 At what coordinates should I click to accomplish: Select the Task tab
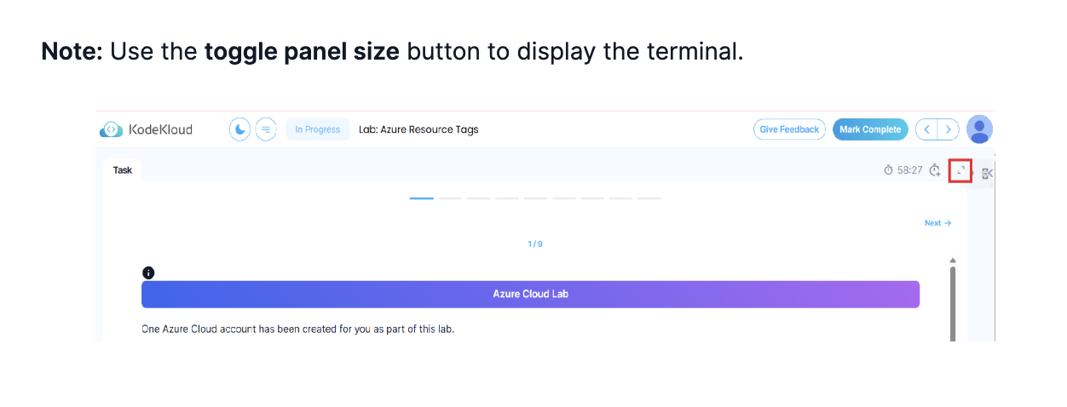tap(123, 170)
